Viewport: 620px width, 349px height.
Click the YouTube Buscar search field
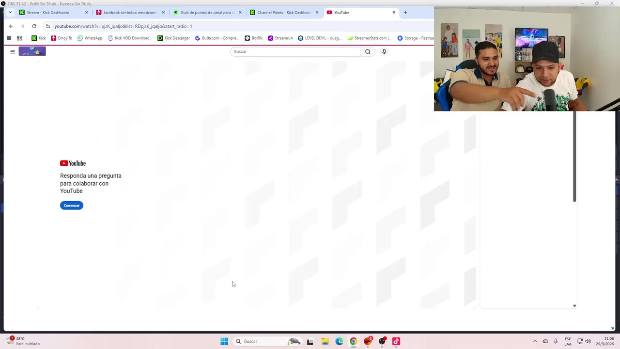click(295, 51)
